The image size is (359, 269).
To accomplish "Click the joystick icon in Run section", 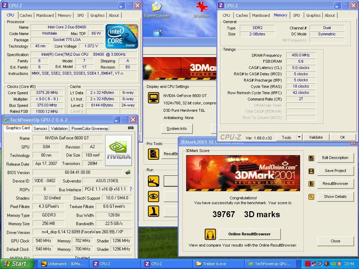I will pos(154,211).
